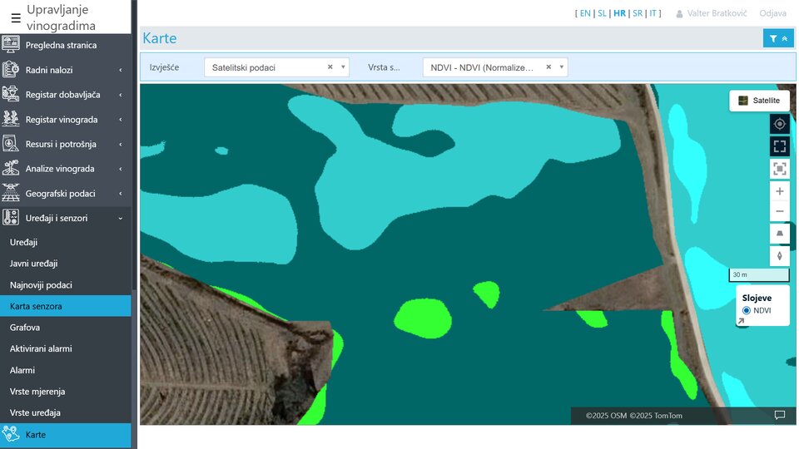Toggle fullscreen map view

(779, 146)
